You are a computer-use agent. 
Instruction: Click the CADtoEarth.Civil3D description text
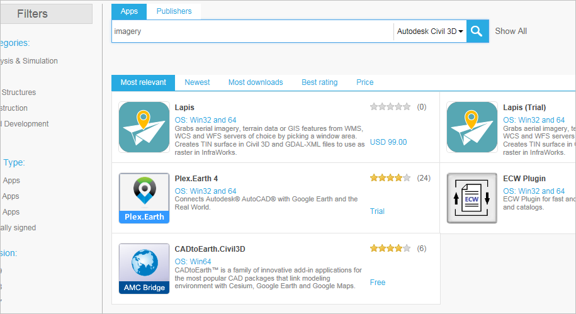pyautogui.click(x=268, y=278)
